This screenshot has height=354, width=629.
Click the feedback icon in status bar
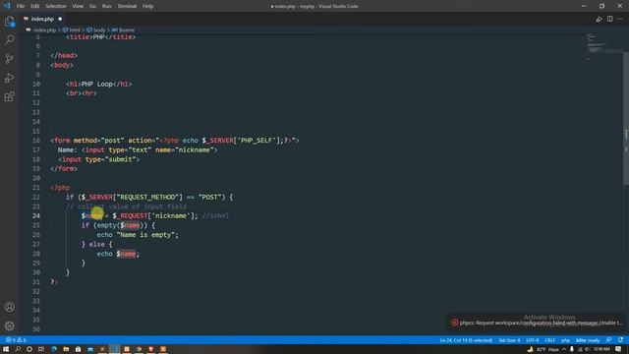click(609, 340)
